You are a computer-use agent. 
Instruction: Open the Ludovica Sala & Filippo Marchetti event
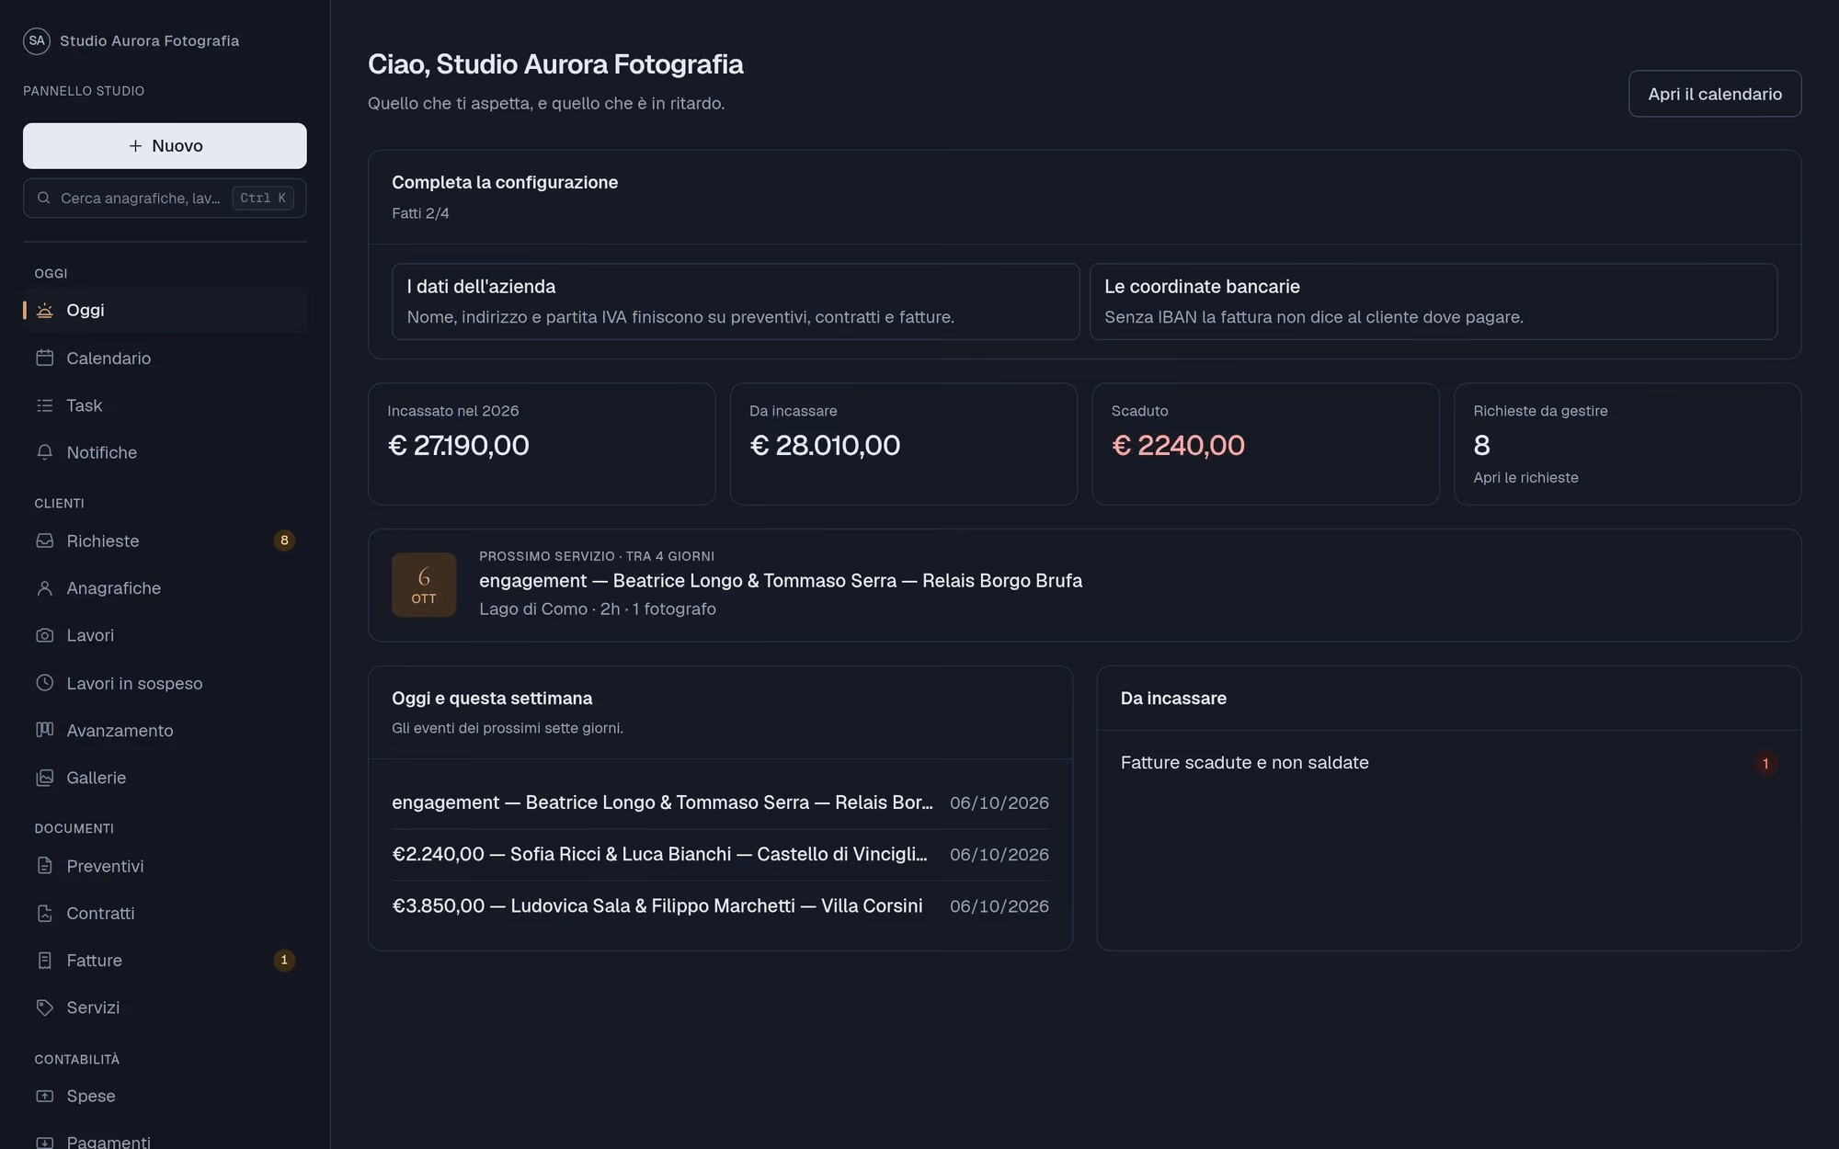(720, 906)
